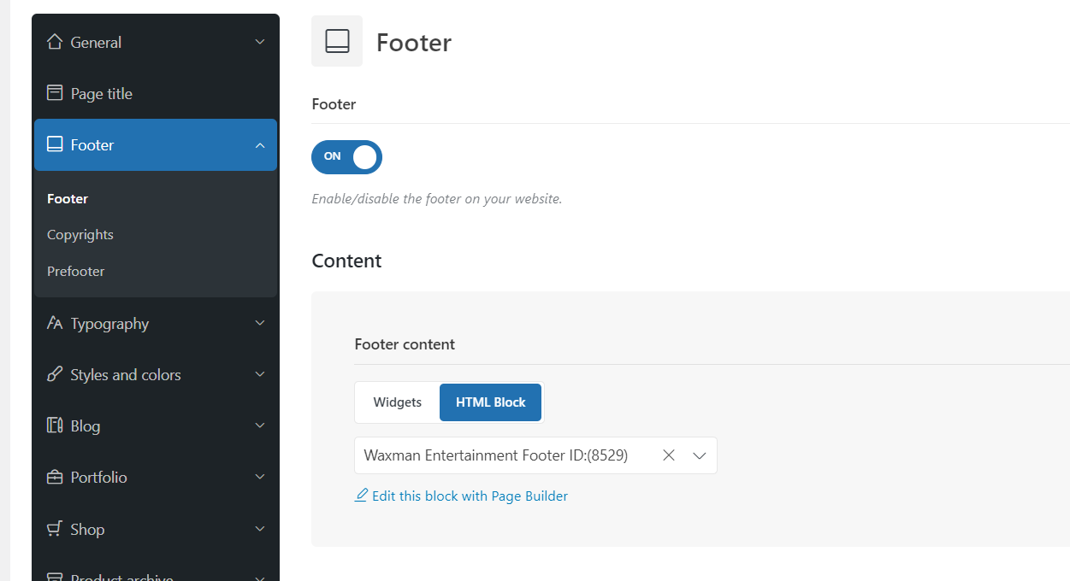The image size is (1070, 581).
Task: Click the large Footer header icon
Action: pyautogui.click(x=337, y=41)
